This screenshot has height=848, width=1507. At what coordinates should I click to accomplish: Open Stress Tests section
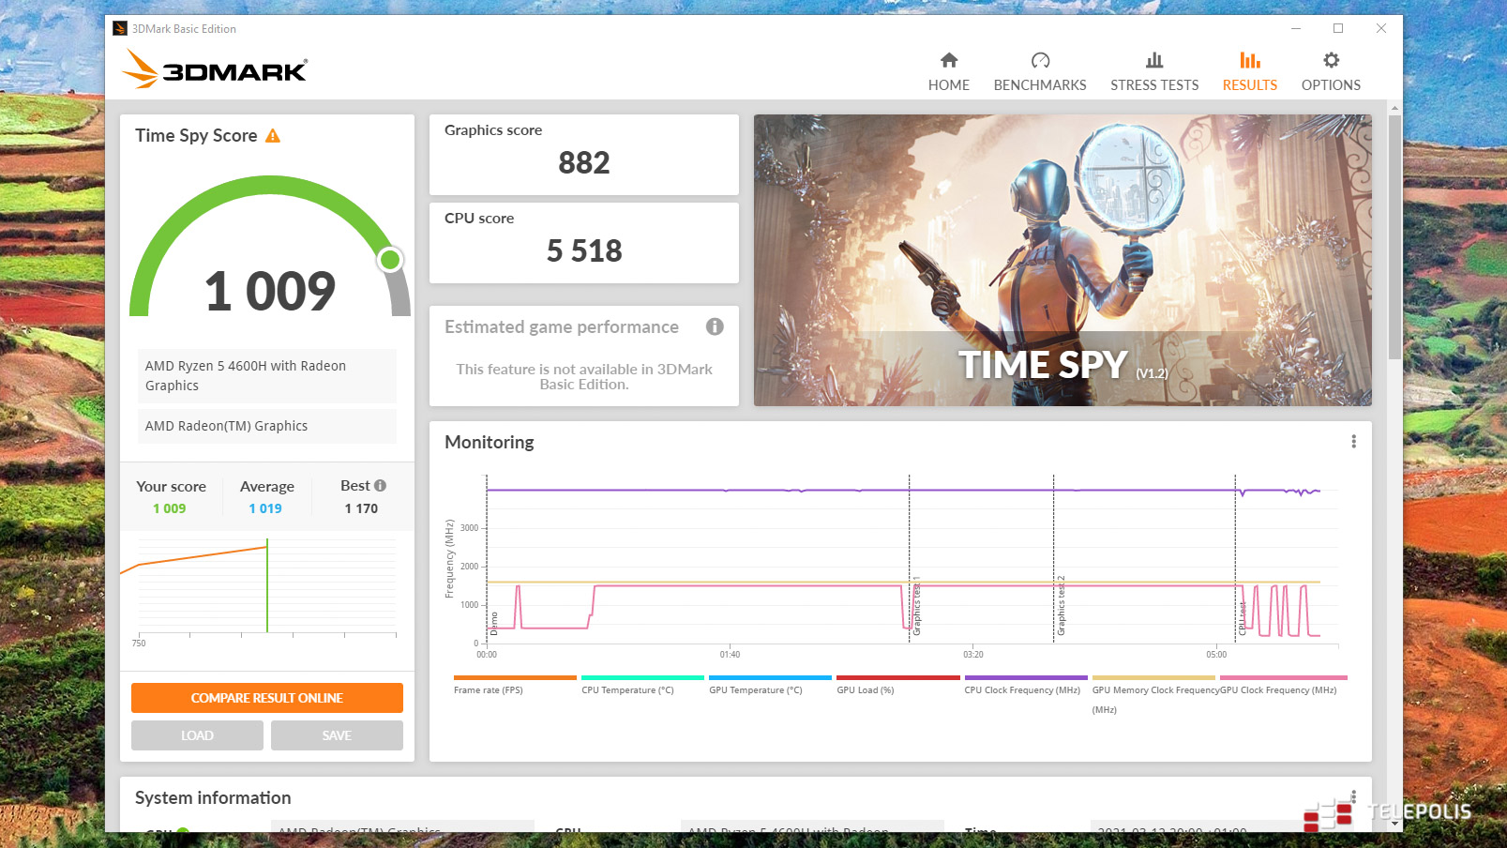click(x=1153, y=72)
